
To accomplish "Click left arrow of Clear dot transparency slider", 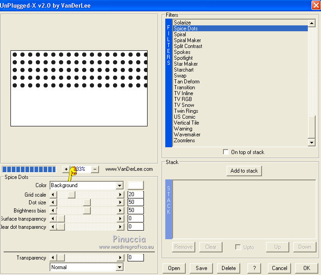I will click(x=53, y=227).
